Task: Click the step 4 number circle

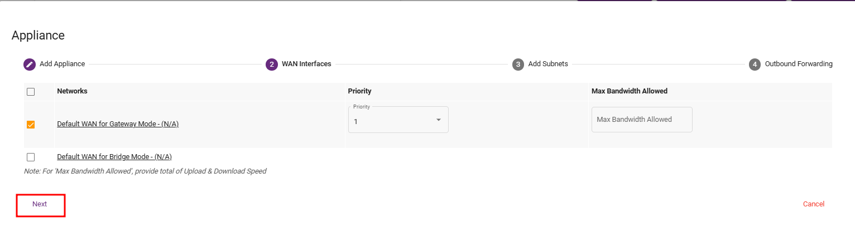Action: (x=755, y=64)
